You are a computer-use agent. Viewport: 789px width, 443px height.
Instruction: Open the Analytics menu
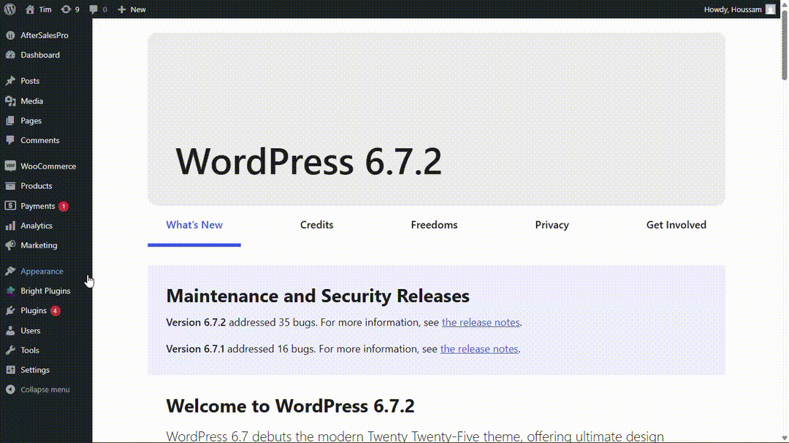(x=37, y=226)
